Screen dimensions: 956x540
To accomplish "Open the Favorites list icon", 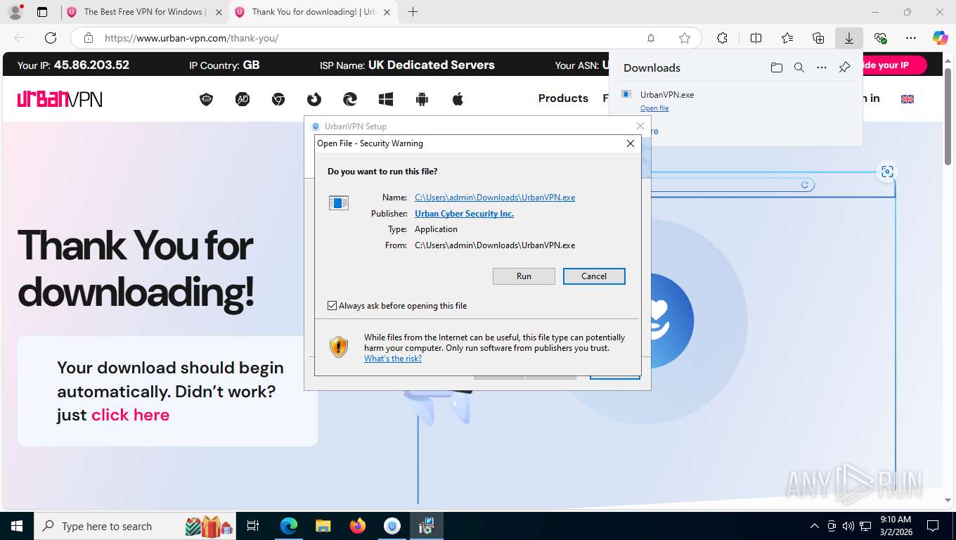I will [x=787, y=38].
